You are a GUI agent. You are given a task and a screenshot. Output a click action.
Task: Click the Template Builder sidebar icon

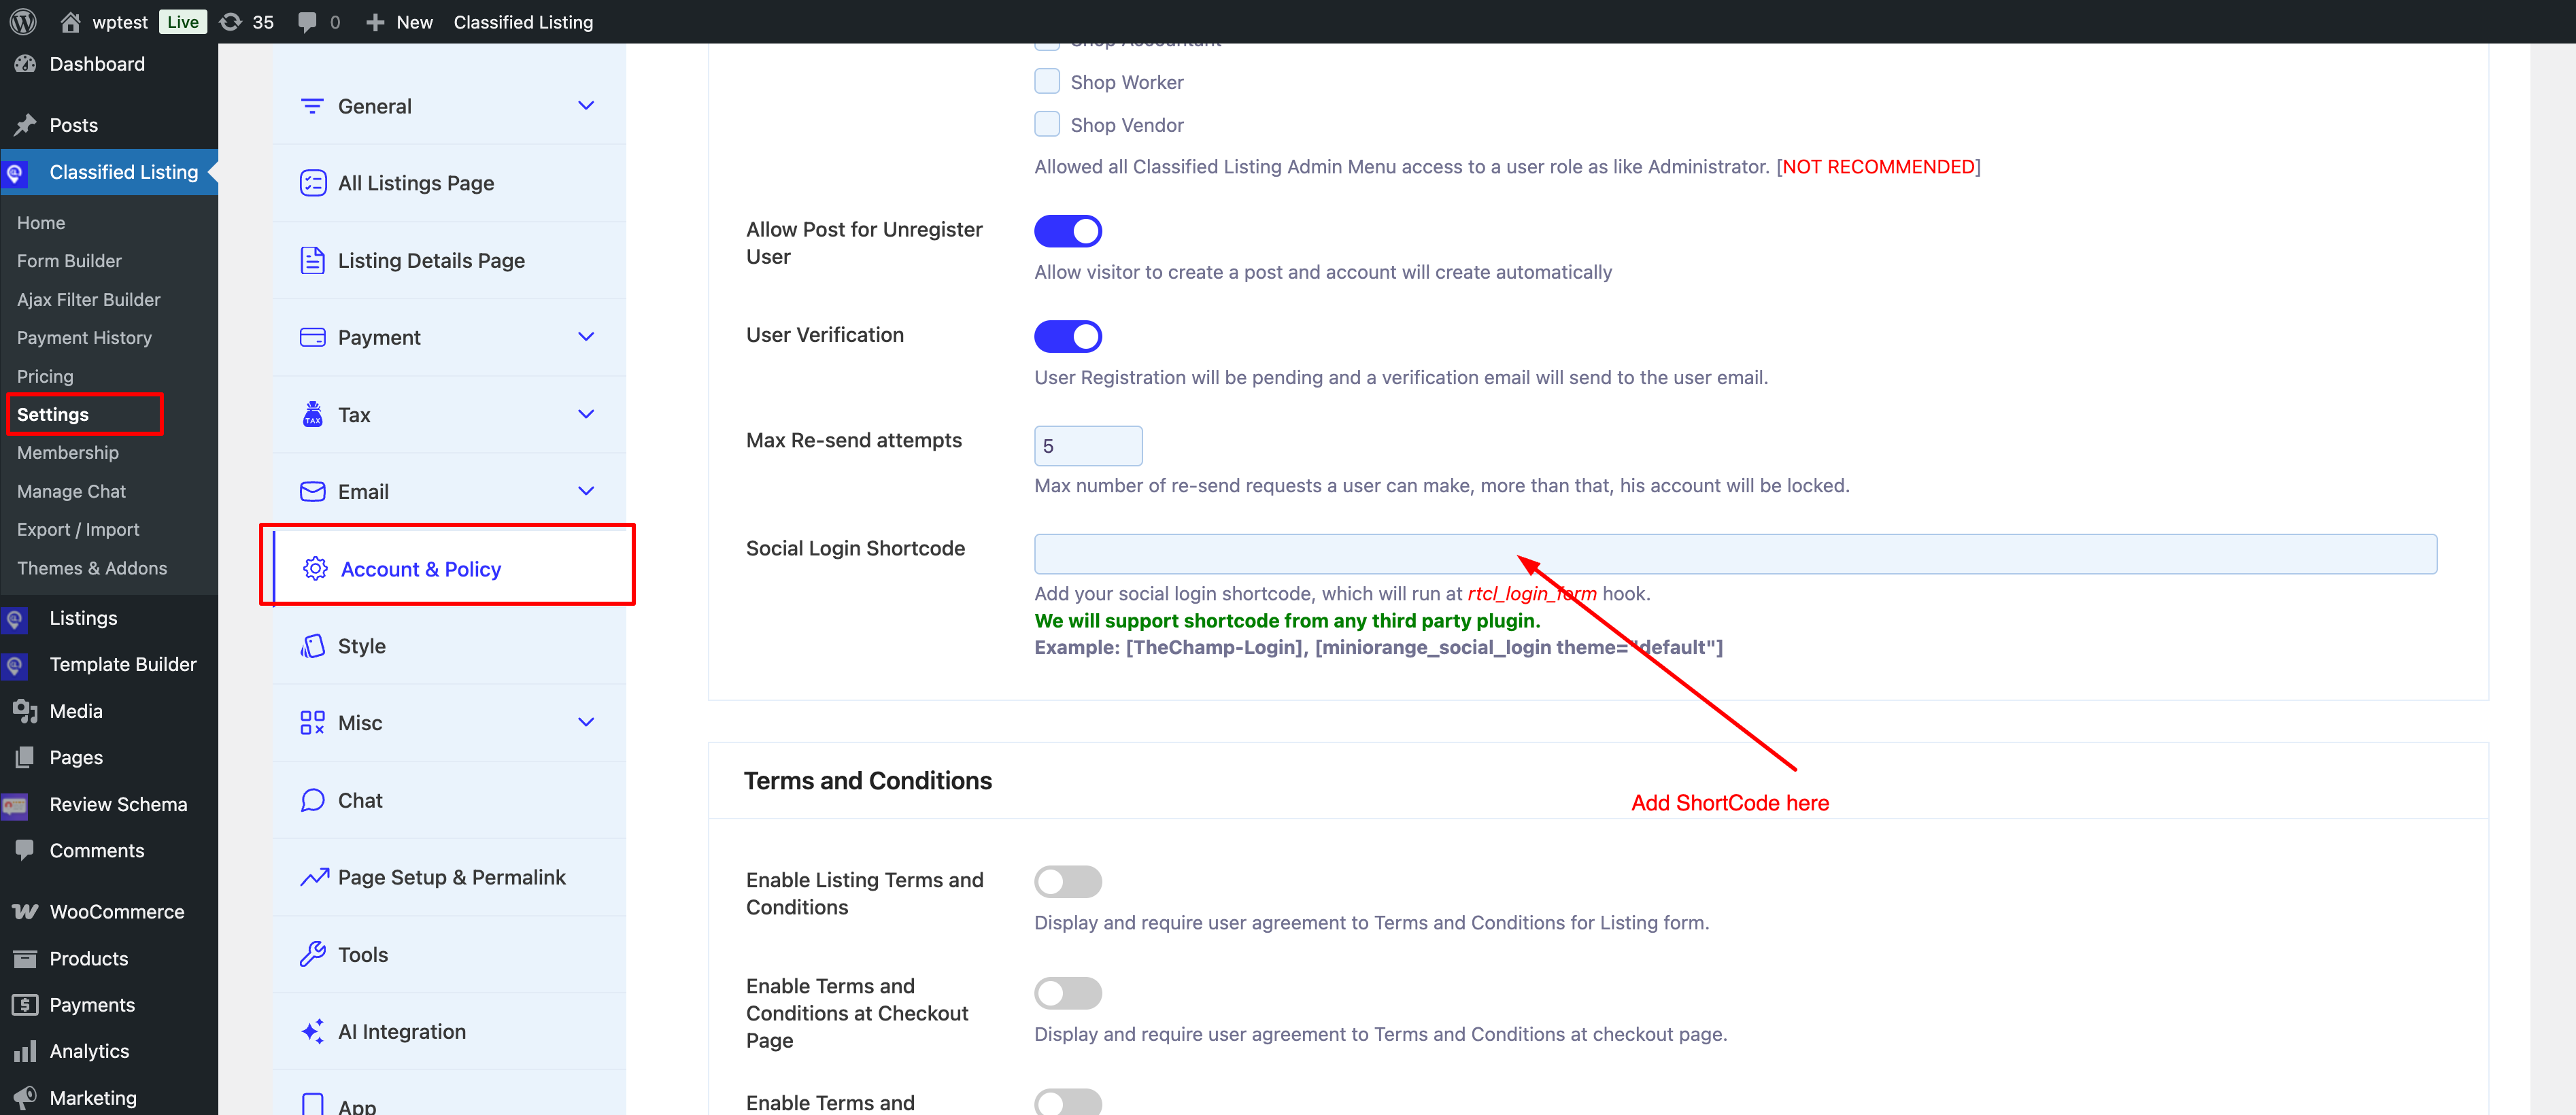click(14, 665)
